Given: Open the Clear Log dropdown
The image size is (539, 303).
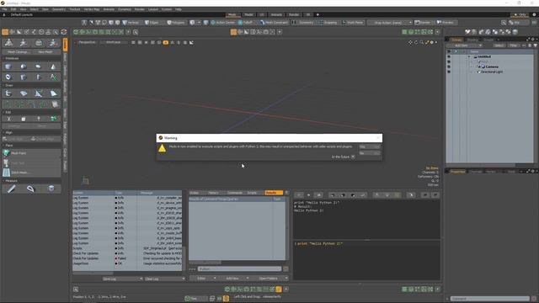Looking at the screenshot, I should (164, 279).
